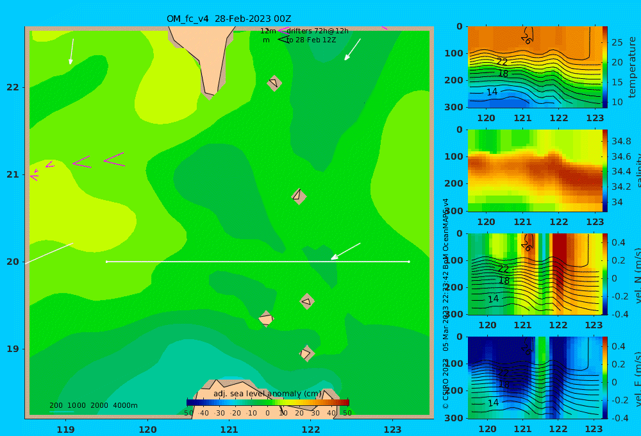Screen dimensions: 641x436
Task: Click longitude label 123 on main map
Action: pyautogui.click(x=392, y=430)
